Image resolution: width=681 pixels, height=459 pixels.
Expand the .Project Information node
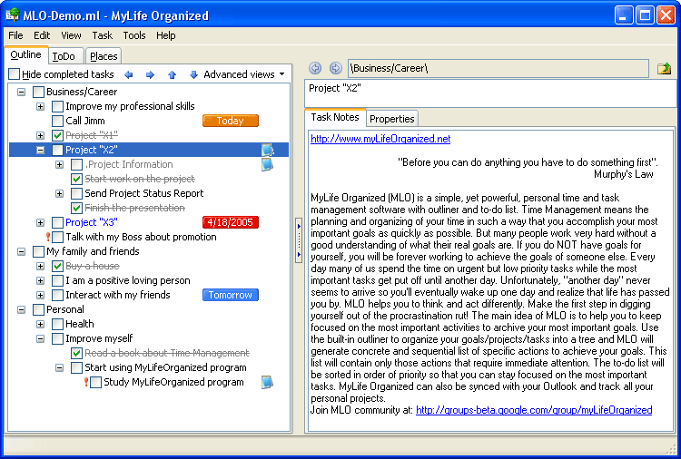point(60,164)
